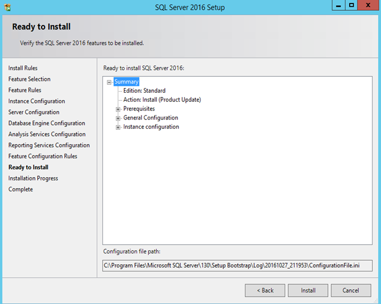Click the 'Configuration file path:' label
Image resolution: width=381 pixels, height=304 pixels.
click(x=132, y=252)
